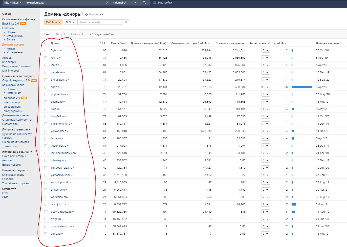The height and width of the screenshot is (247, 347).
Task: Expand links count dropdown for restojob.ru
Action: click(265, 204)
